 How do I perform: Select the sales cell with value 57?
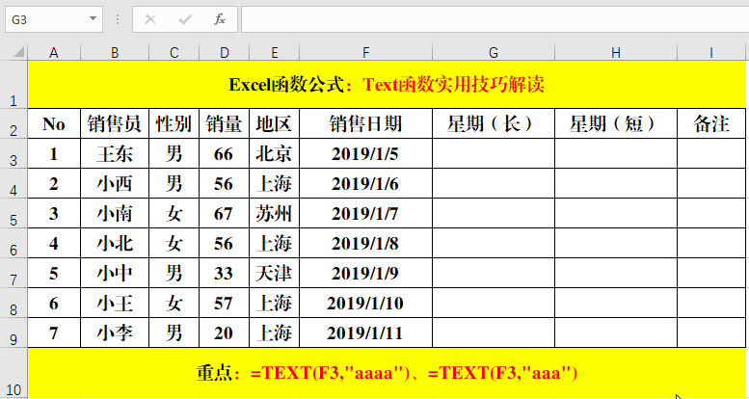pyautogui.click(x=224, y=303)
